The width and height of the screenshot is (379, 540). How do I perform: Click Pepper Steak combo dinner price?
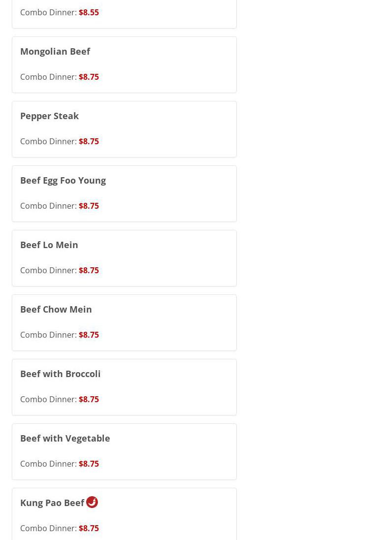click(89, 141)
